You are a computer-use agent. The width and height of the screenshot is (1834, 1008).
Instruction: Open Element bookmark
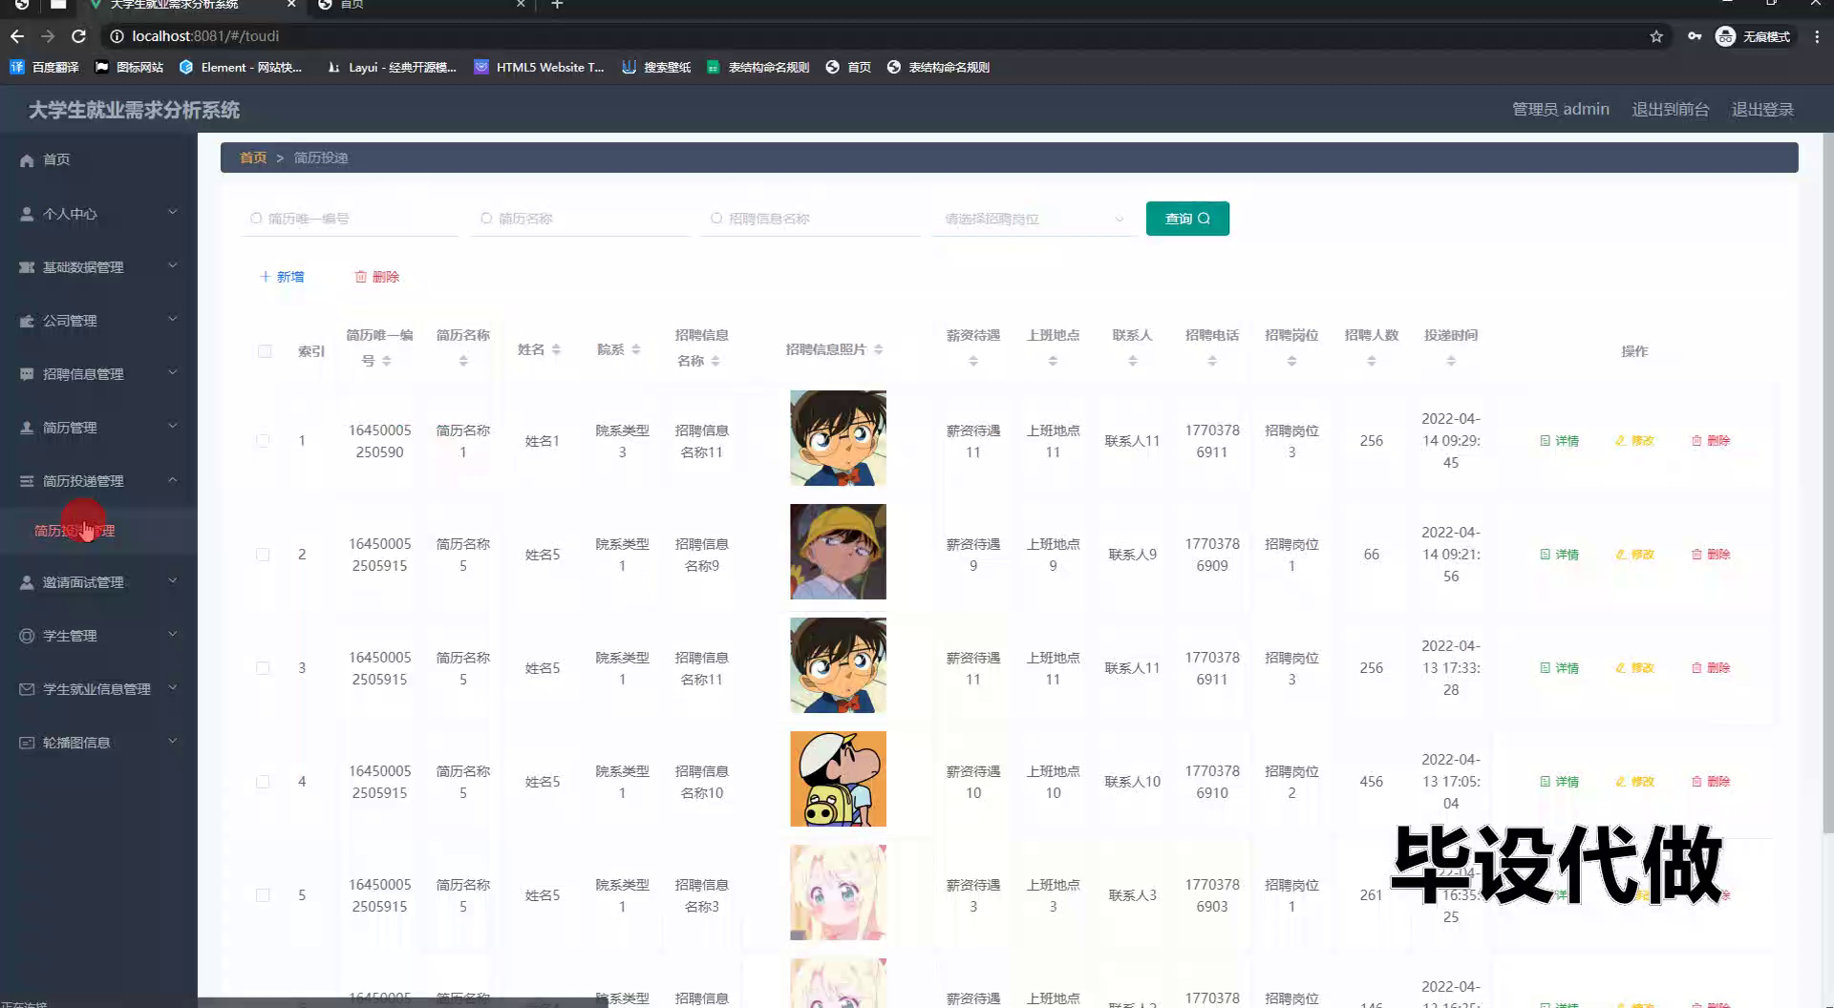241,67
